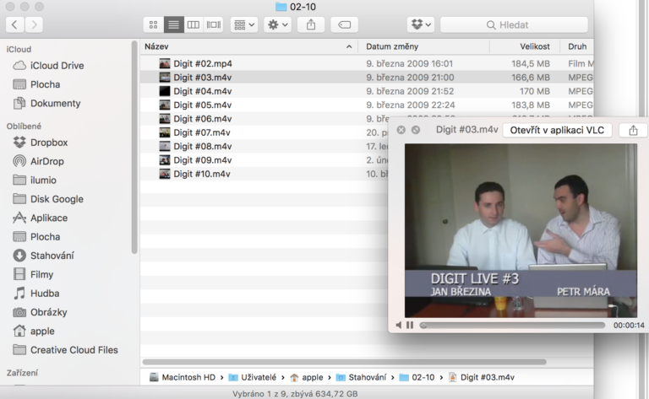This screenshot has width=649, height=399.
Task: Pause the Quick Look video playback
Action: [410, 325]
